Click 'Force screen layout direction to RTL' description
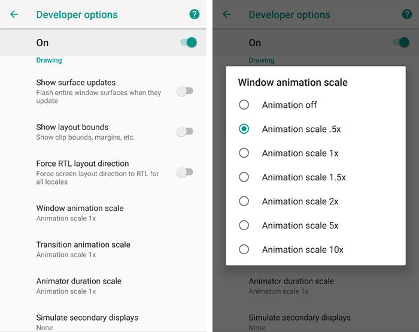 [98, 177]
